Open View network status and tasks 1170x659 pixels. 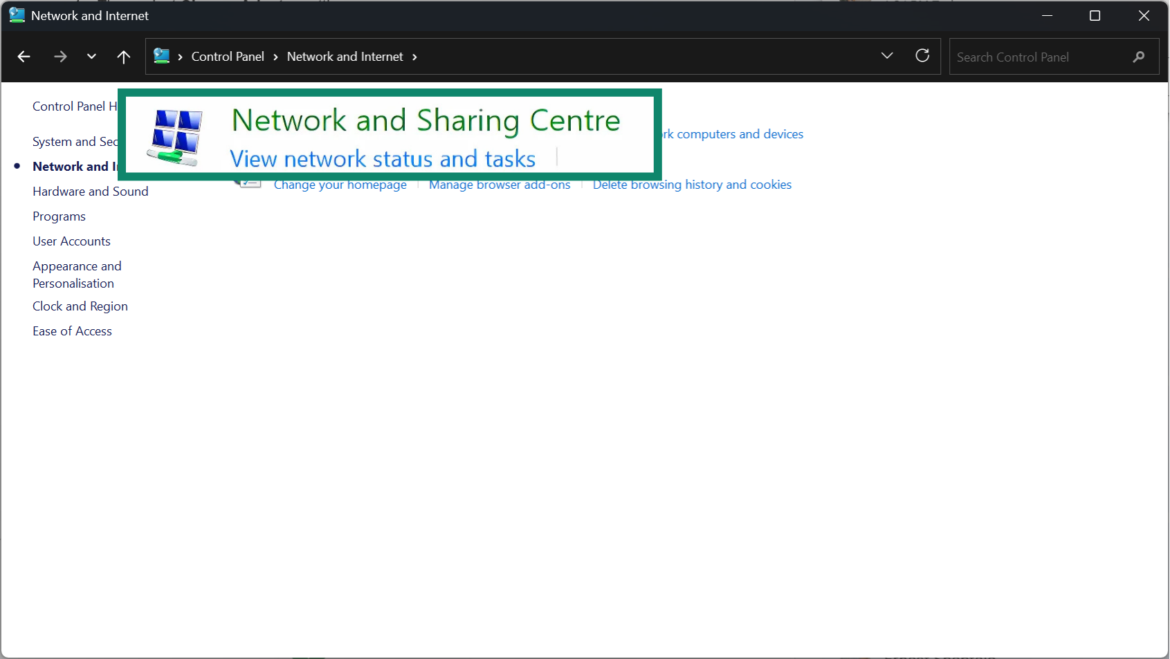pyautogui.click(x=383, y=158)
